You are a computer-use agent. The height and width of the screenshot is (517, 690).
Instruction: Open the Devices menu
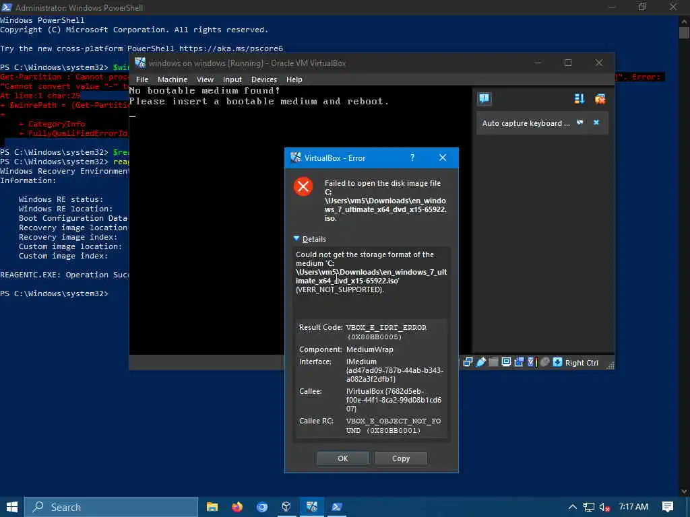click(264, 79)
